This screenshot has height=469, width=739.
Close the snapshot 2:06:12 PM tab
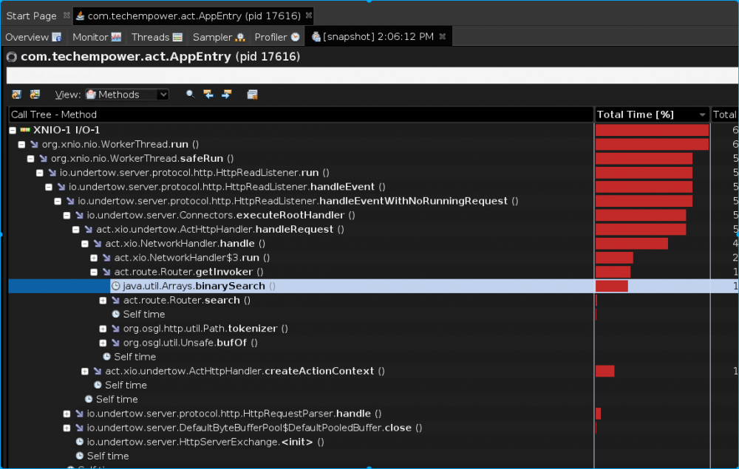tap(443, 37)
